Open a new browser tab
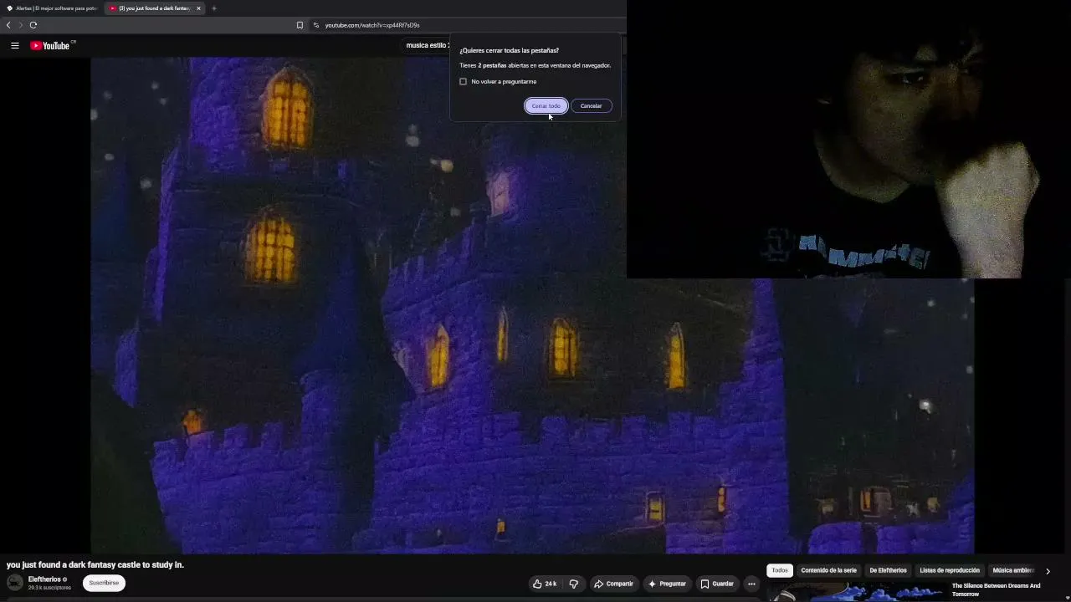Screen dimensions: 1071x602 coord(214,8)
